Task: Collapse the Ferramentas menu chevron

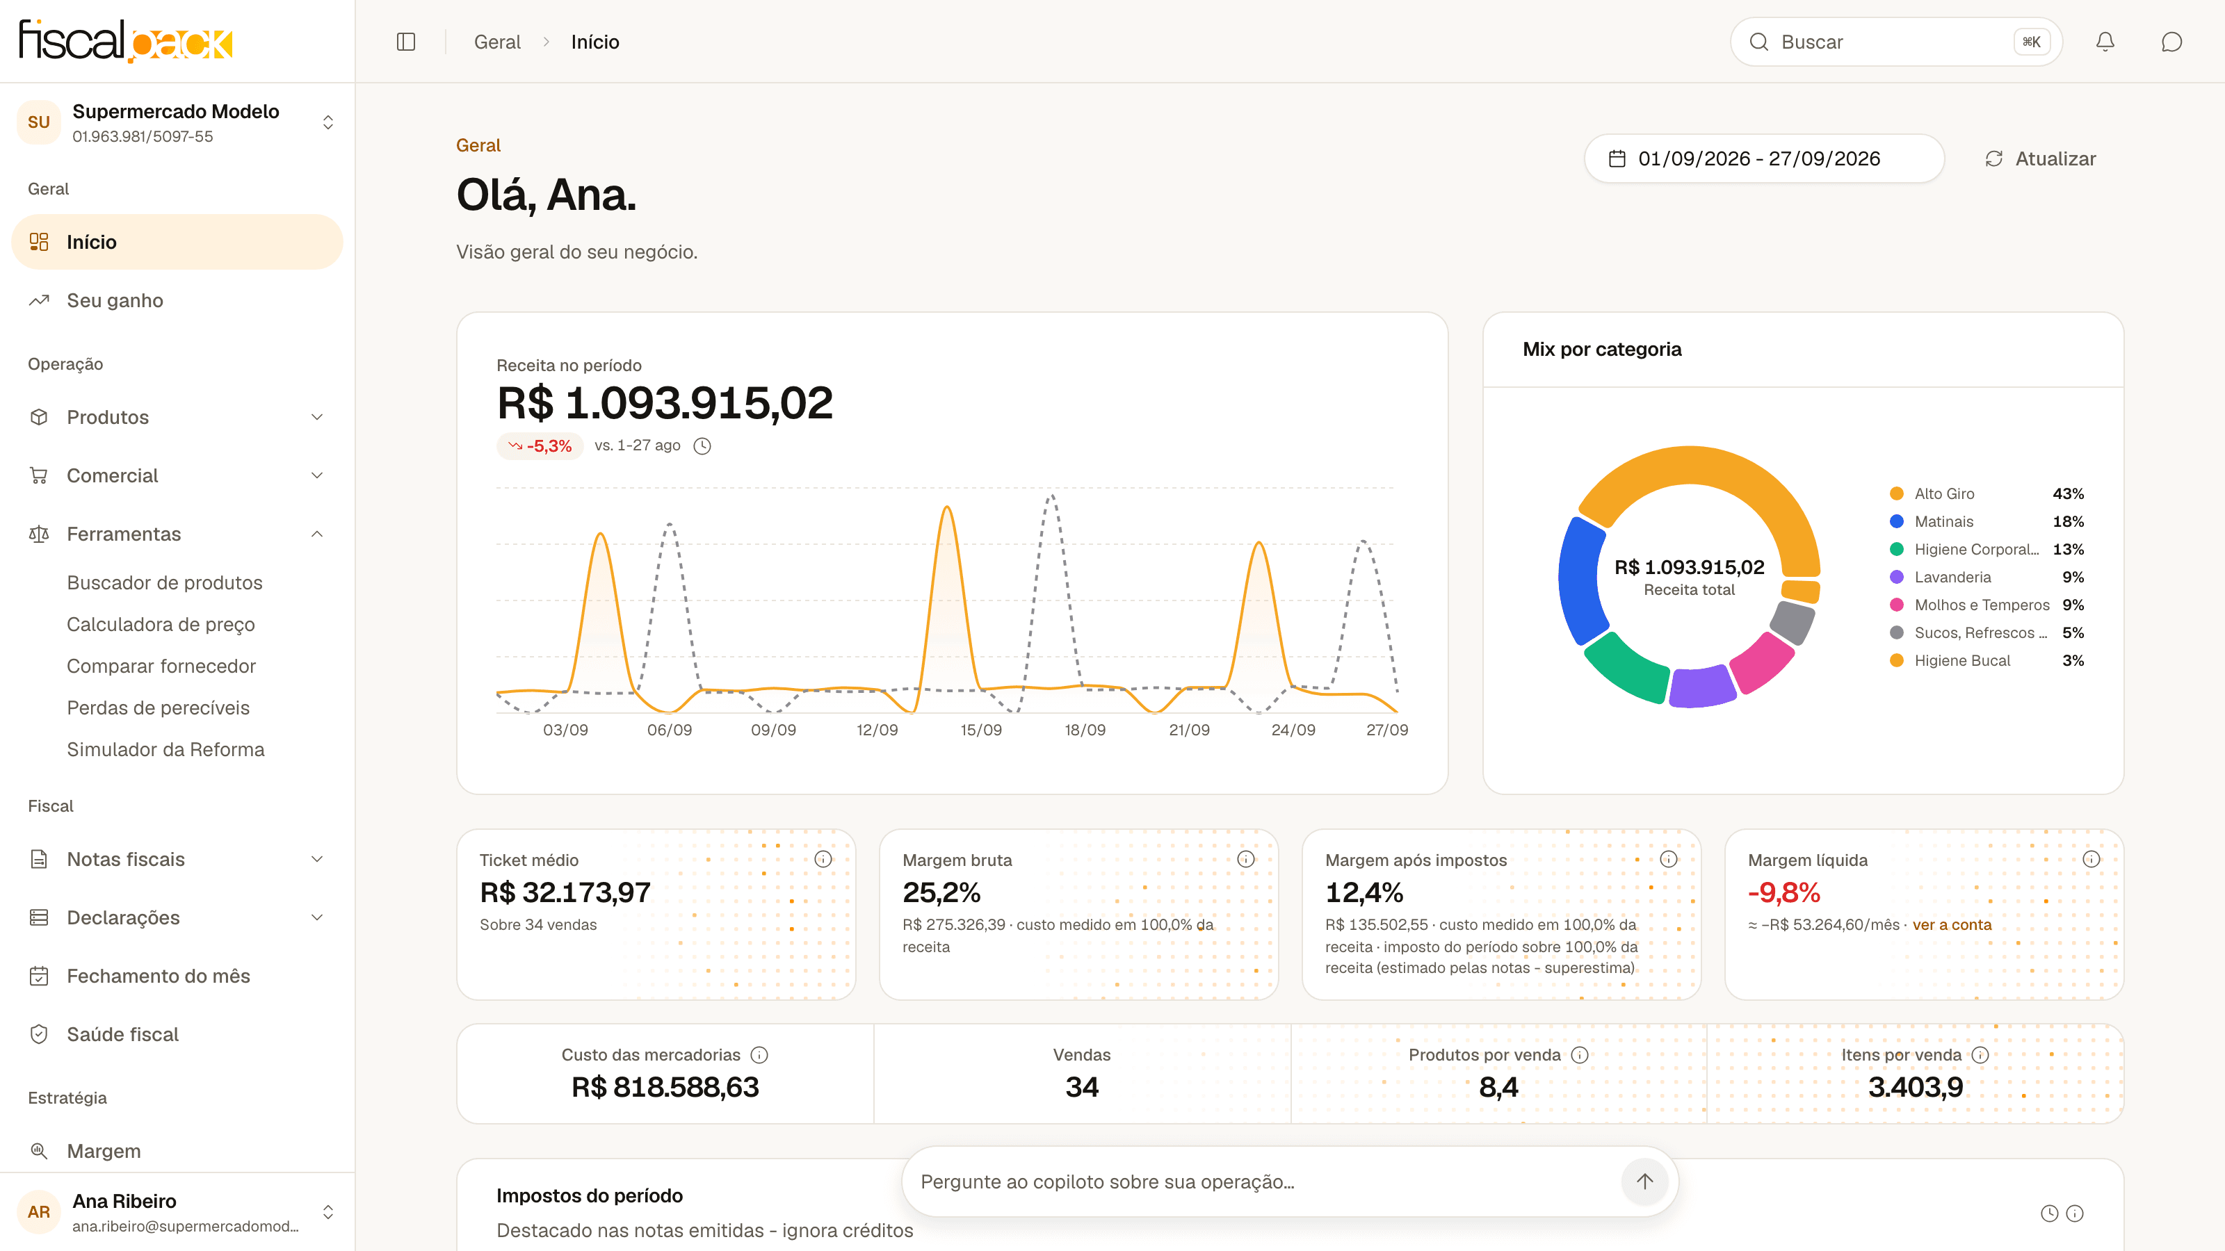Action: coord(317,534)
